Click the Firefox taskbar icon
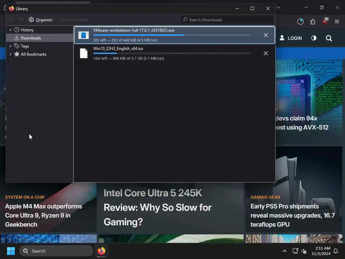The height and width of the screenshot is (259, 345). click(101, 251)
